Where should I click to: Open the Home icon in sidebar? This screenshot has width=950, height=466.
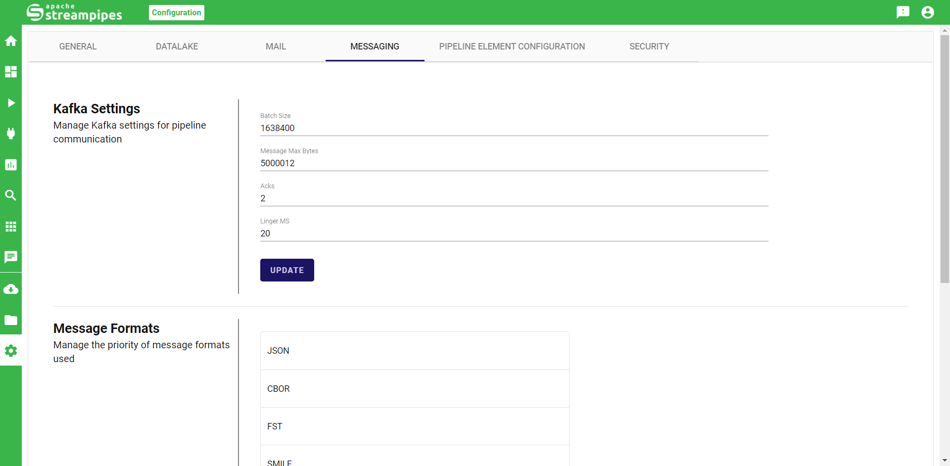pyautogui.click(x=11, y=41)
